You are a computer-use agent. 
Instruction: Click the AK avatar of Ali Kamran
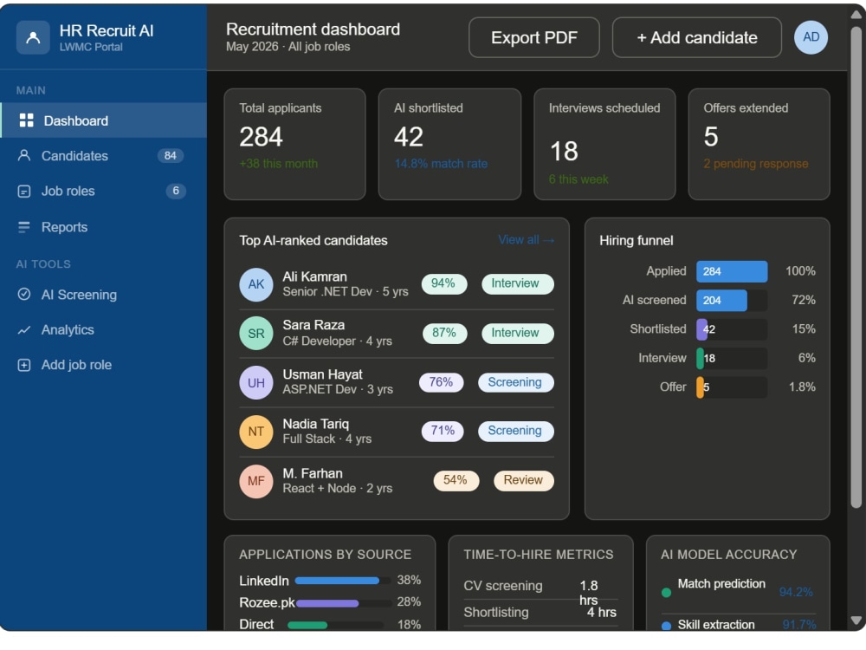[255, 284]
